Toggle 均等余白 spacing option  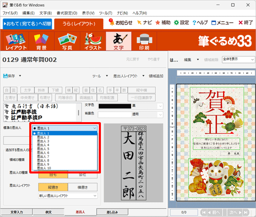(66, 97)
